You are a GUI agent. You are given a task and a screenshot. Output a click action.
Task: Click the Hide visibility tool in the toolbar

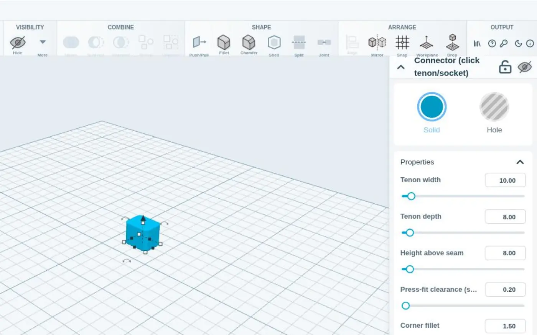18,45
